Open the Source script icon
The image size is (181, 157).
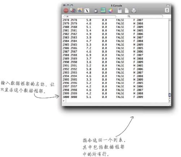click(x=73, y=11)
